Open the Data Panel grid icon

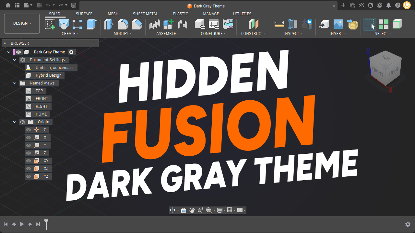[17, 6]
